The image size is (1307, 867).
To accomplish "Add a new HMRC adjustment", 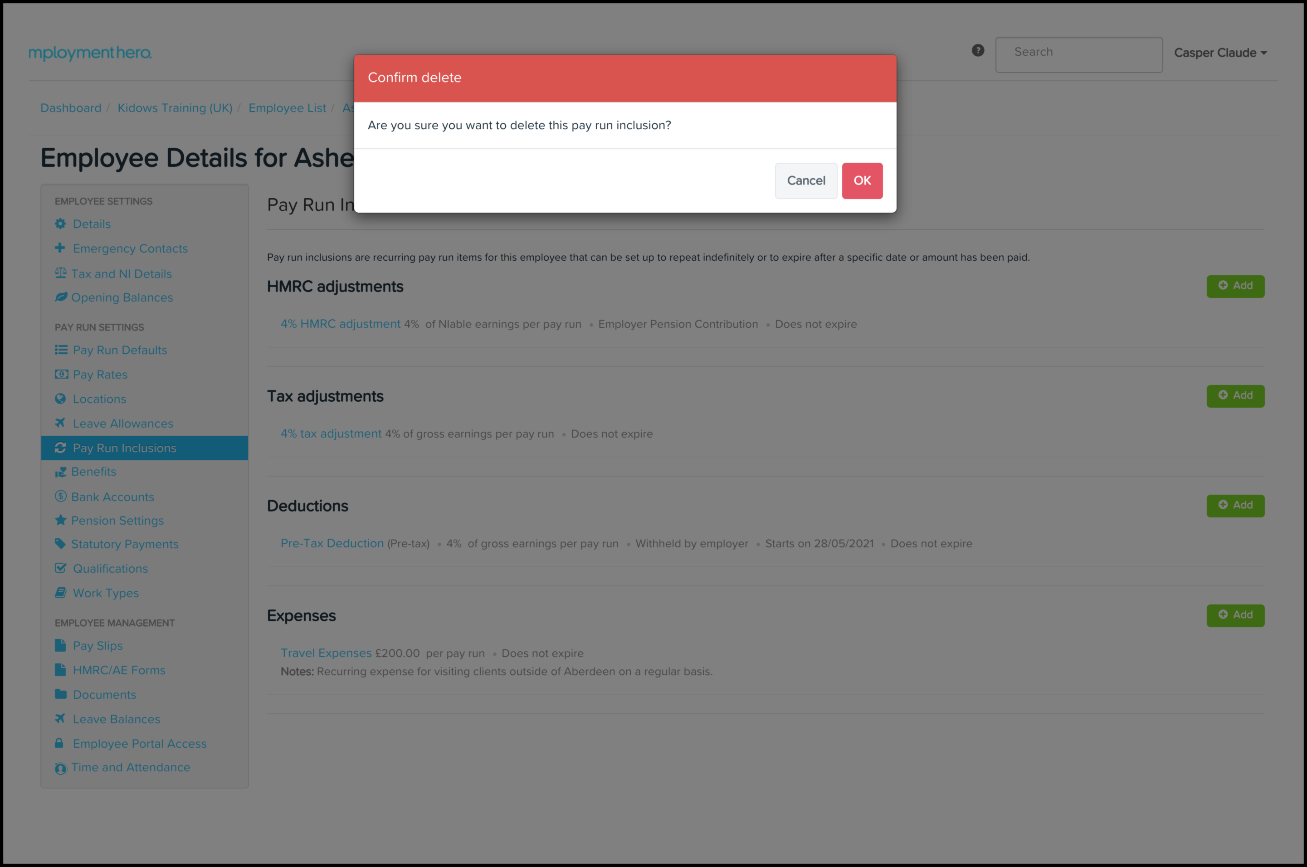I will click(1234, 286).
